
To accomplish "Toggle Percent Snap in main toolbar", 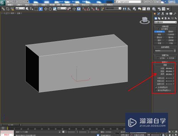I will [93, 9].
